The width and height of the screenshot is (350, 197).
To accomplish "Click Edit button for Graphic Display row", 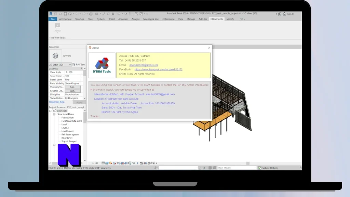I will [x=72, y=91].
